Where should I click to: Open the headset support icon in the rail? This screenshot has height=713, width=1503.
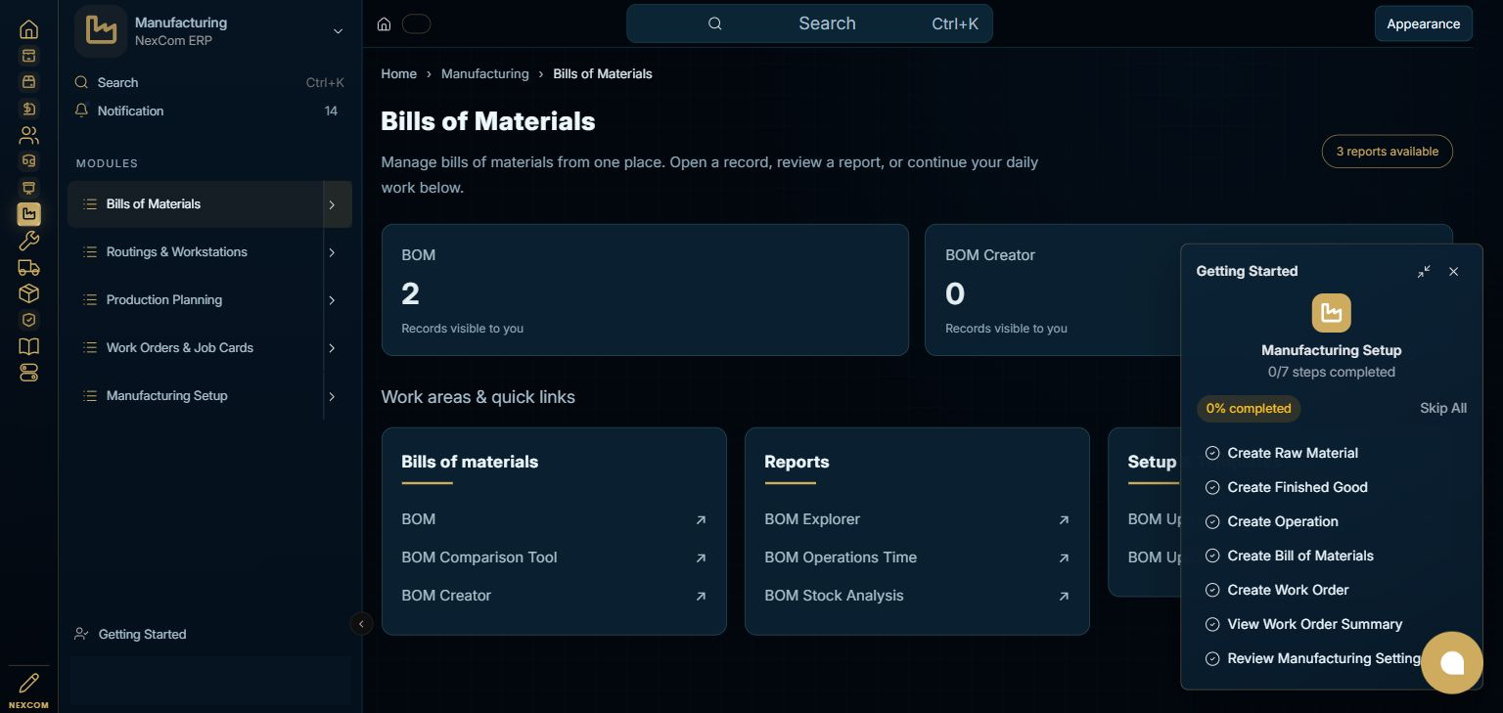click(x=29, y=161)
